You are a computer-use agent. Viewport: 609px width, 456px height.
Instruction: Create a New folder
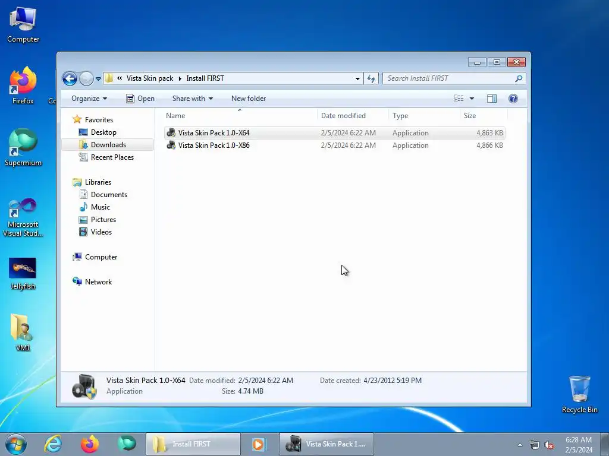coord(249,99)
